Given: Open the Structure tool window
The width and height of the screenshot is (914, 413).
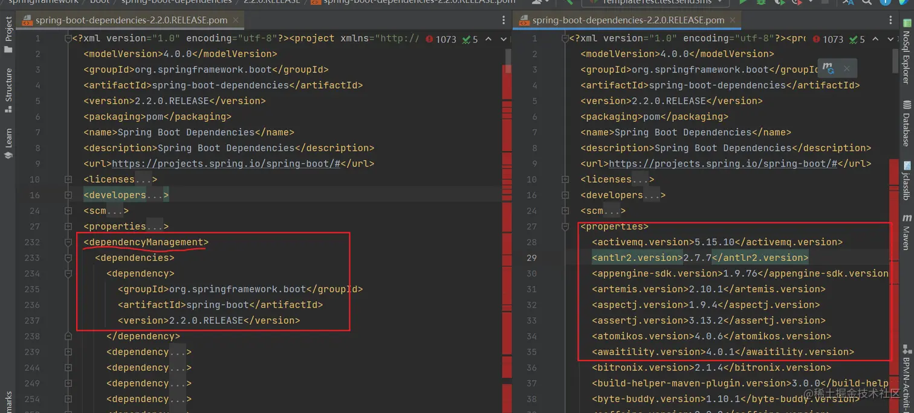Looking at the screenshot, I should (8, 89).
